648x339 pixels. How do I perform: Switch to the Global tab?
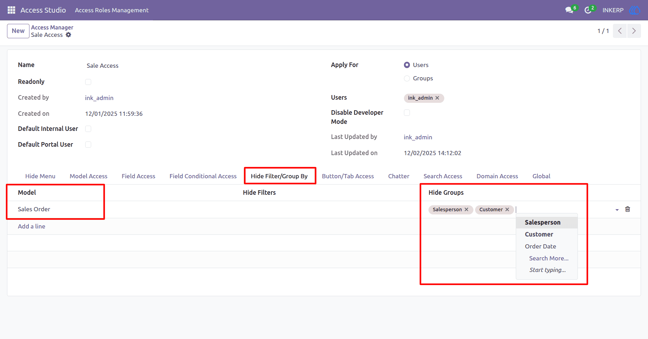pos(541,176)
